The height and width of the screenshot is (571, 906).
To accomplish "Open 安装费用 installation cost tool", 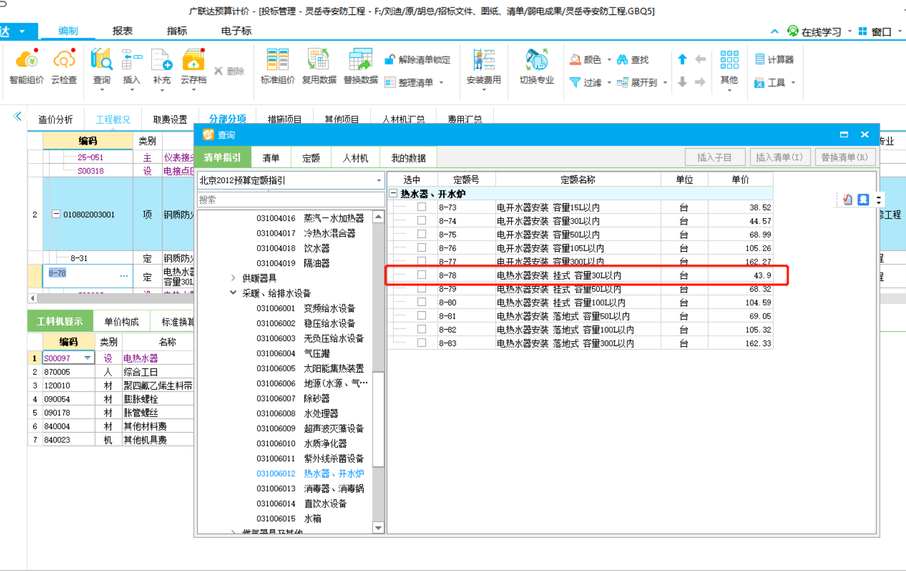I will [x=484, y=69].
